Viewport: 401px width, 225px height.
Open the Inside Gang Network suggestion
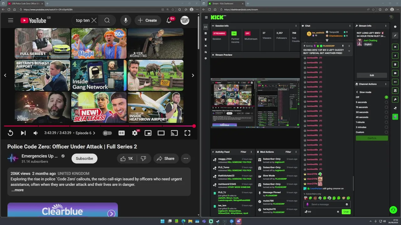tap(99, 75)
